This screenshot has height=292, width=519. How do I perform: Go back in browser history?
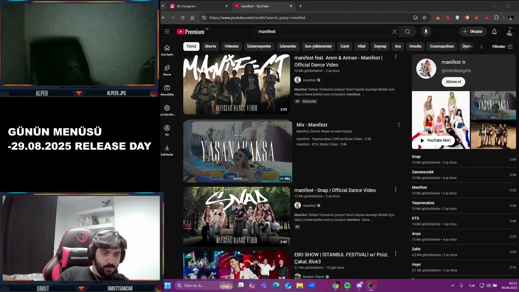tap(163, 17)
